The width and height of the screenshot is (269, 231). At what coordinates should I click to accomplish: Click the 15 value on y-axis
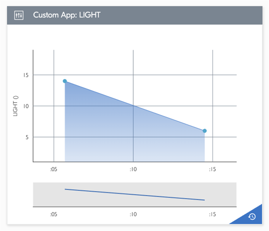(x=26, y=75)
